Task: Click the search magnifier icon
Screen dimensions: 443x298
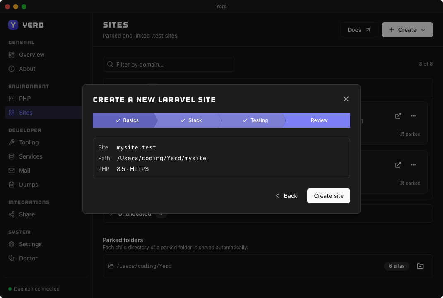Action: 110,64
